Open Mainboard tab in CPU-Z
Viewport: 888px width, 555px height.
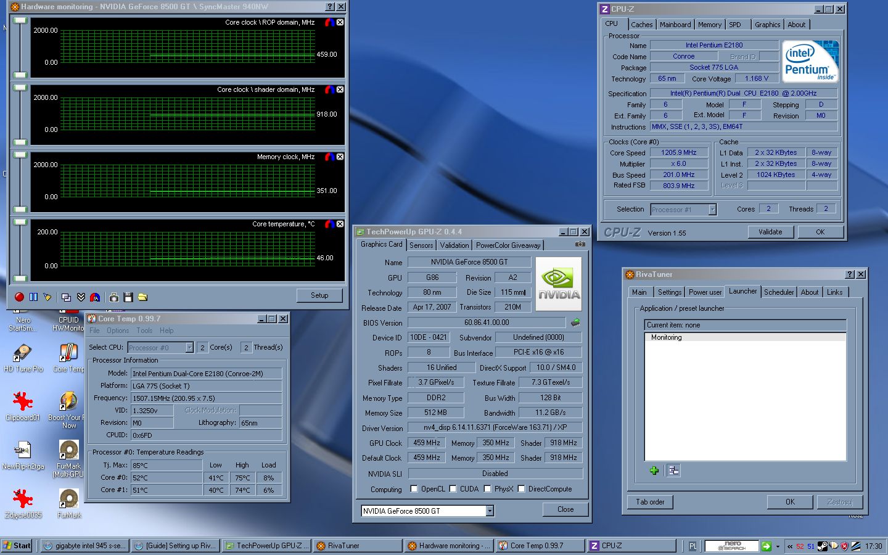click(675, 25)
